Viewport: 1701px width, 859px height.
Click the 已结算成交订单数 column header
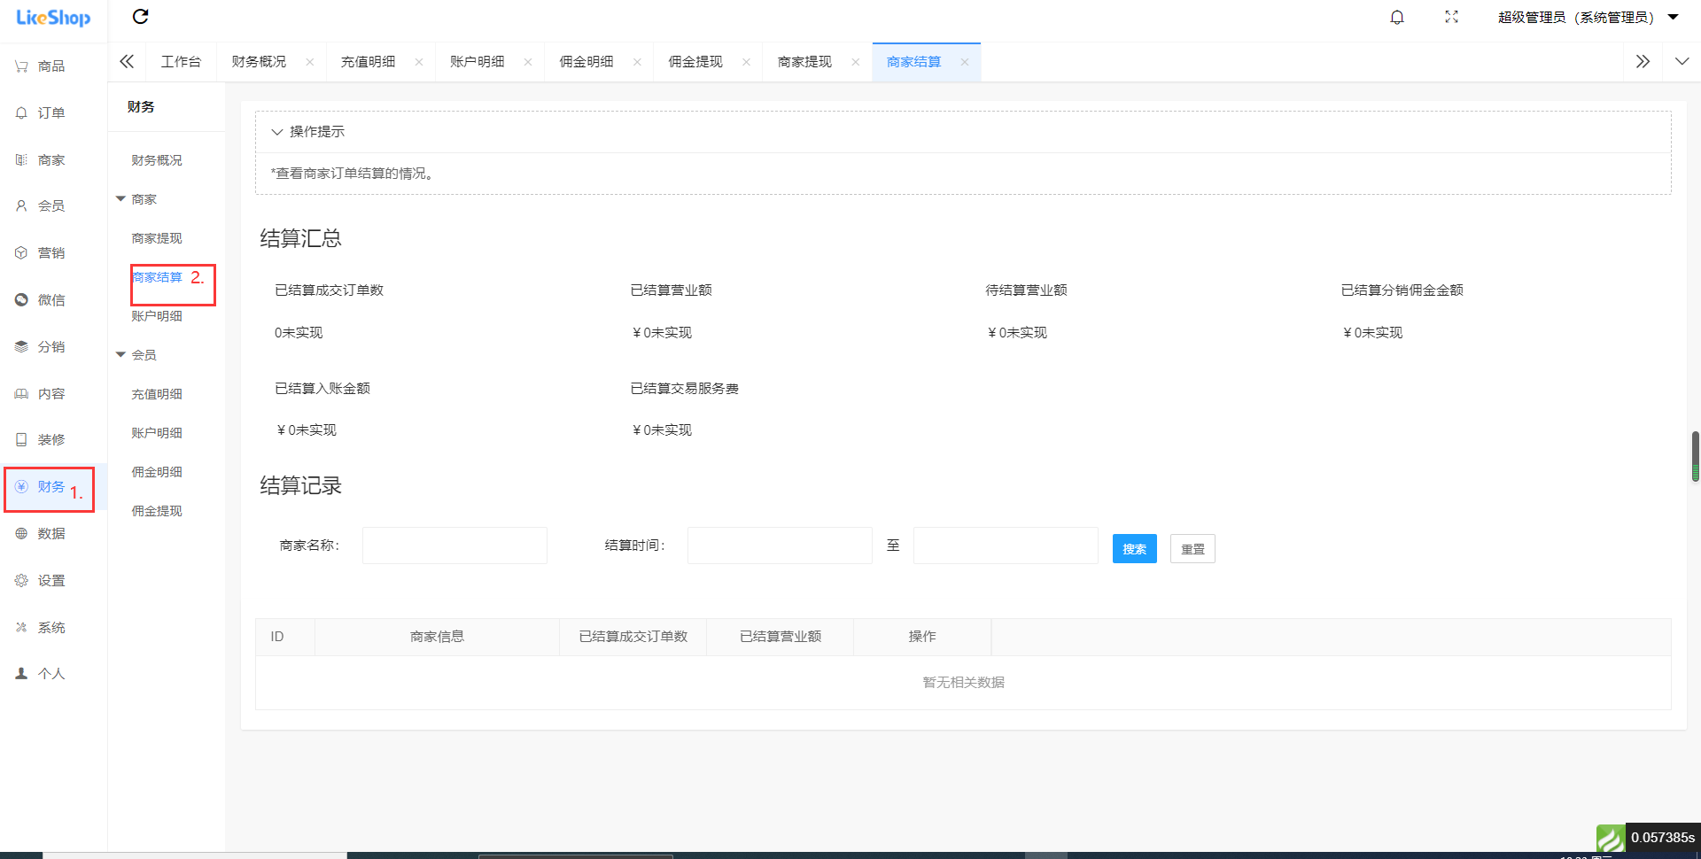(633, 637)
